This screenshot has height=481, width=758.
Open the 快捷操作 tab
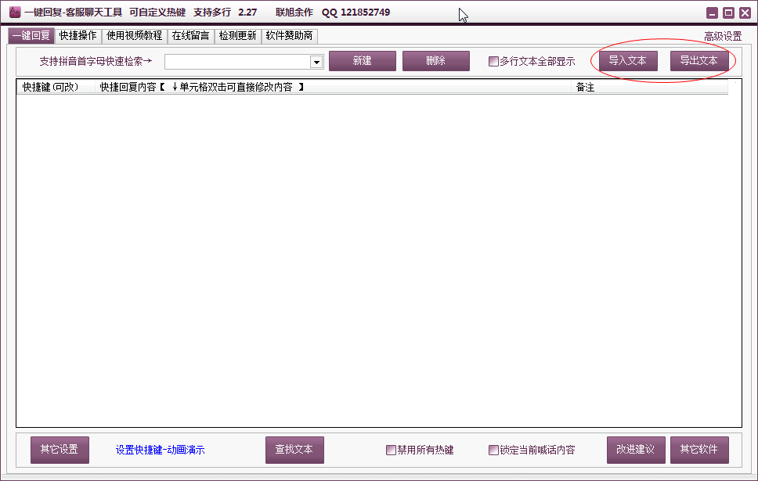78,36
